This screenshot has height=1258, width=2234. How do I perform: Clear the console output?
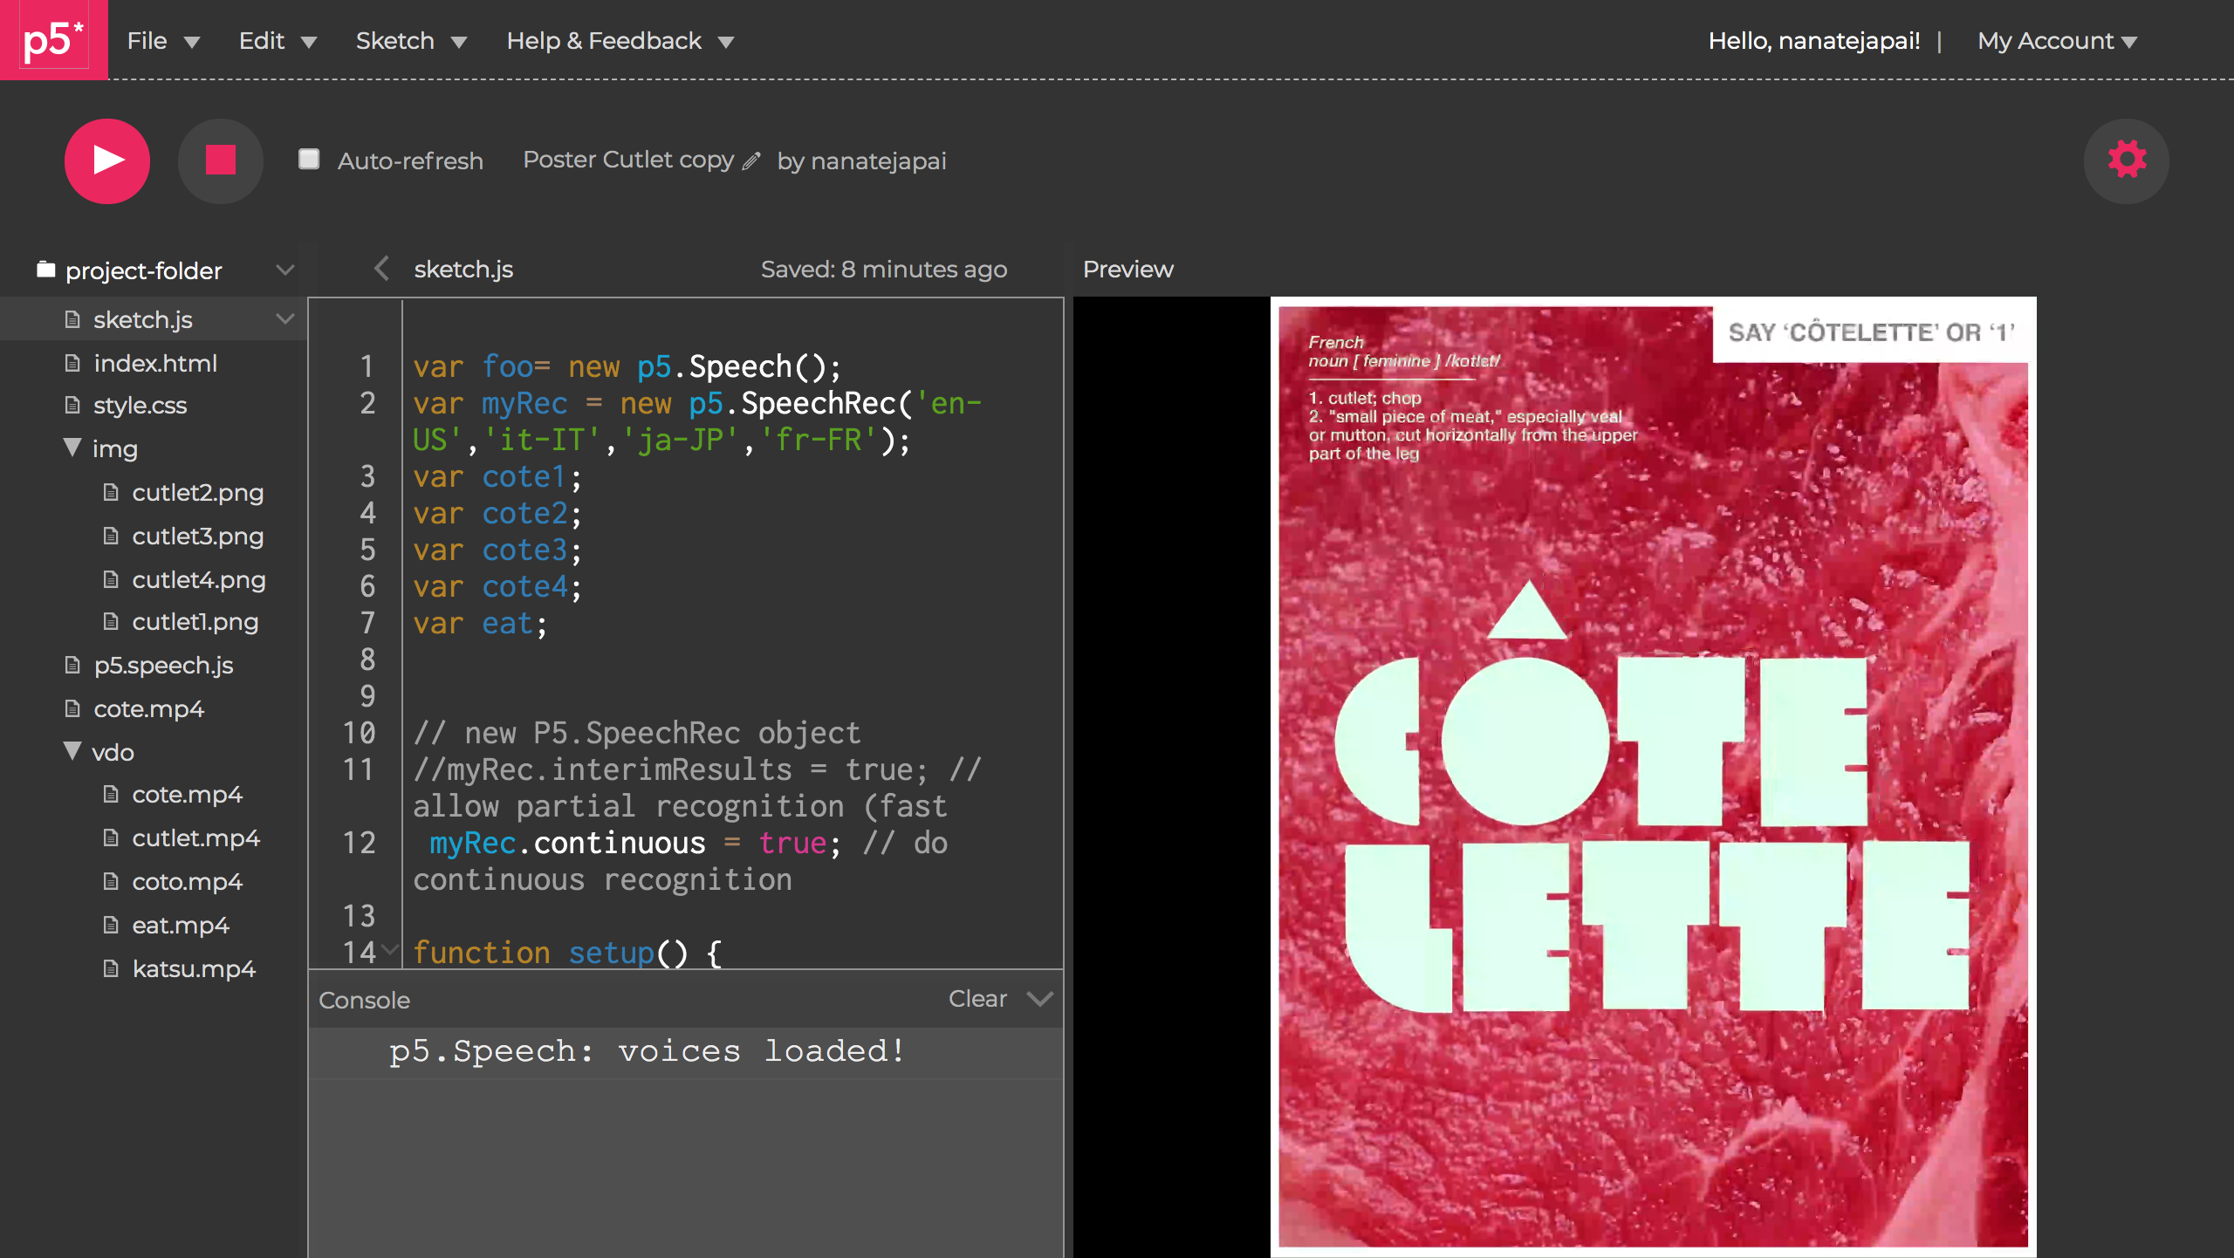977,999
